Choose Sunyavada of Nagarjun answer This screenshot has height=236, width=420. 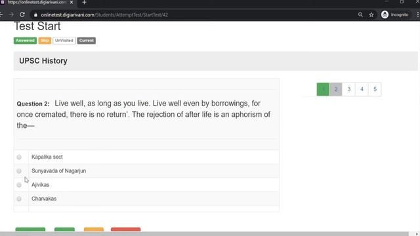19,171
